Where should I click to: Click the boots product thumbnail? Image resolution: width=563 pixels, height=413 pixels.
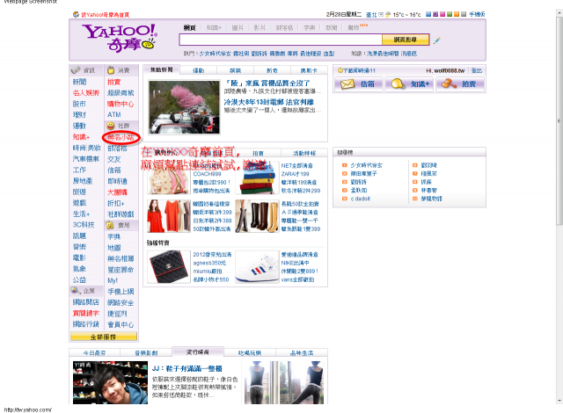coord(257,216)
